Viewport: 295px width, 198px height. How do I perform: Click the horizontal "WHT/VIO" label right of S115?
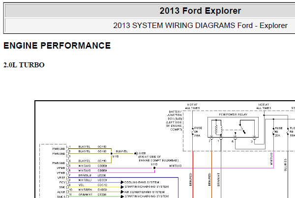click(x=176, y=166)
